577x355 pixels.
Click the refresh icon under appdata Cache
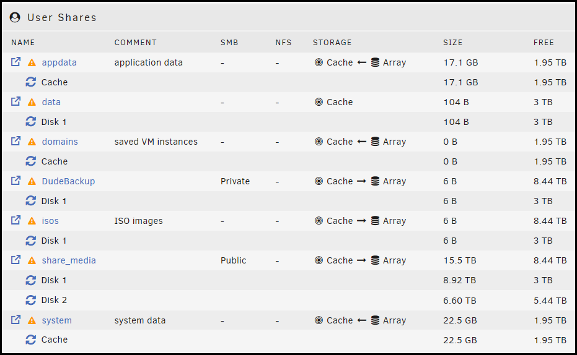(31, 82)
